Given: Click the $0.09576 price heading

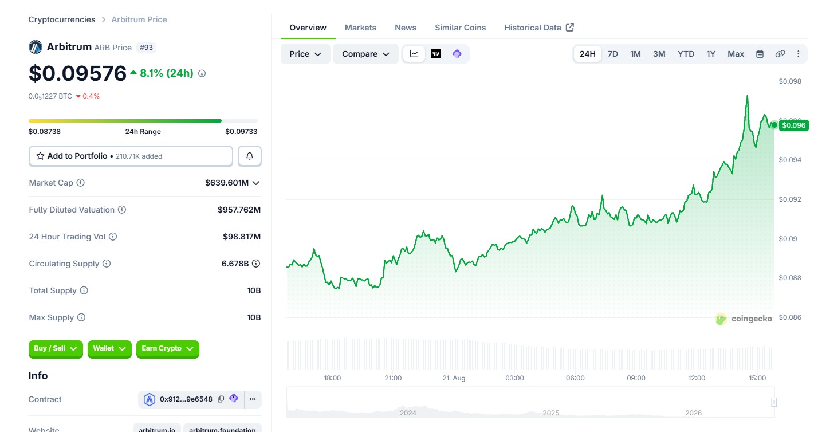Looking at the screenshot, I should tap(77, 73).
